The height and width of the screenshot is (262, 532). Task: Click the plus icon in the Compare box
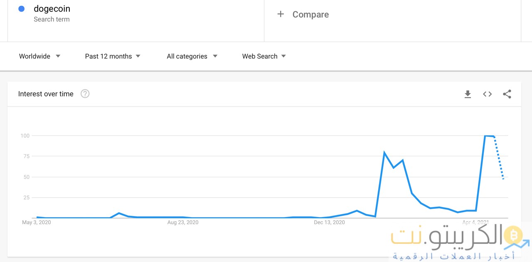(x=281, y=14)
